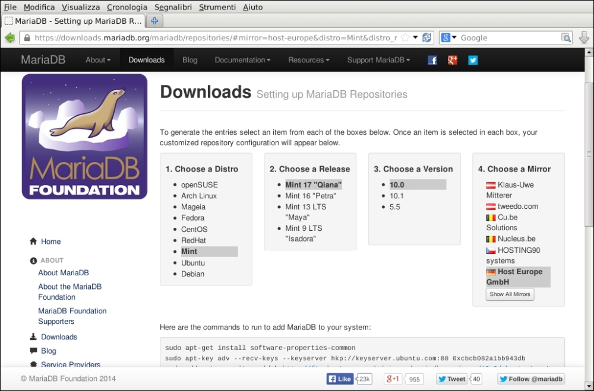Open the Cronologia menu
The image size is (594, 391).
point(127,7)
